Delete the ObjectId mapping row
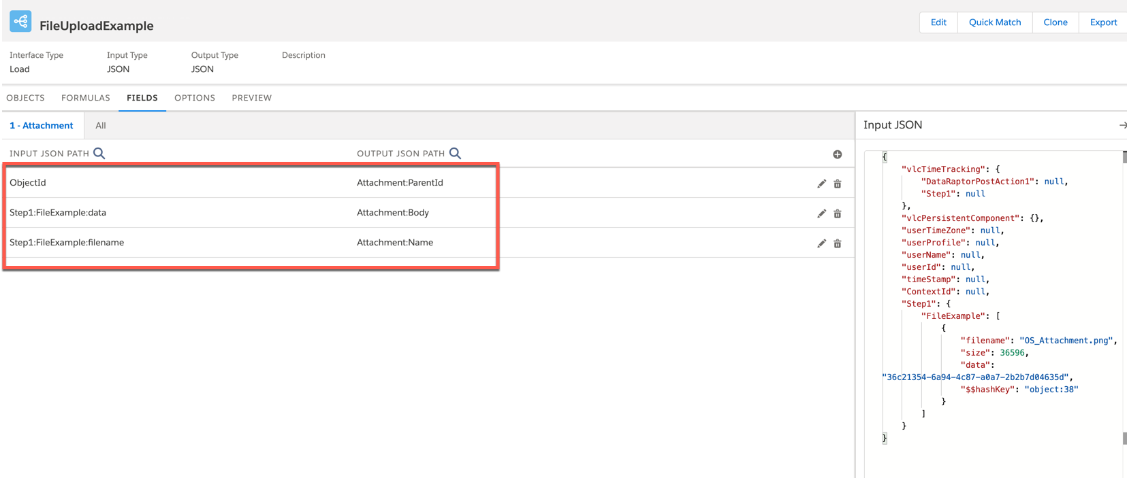This screenshot has width=1127, height=478. (838, 184)
